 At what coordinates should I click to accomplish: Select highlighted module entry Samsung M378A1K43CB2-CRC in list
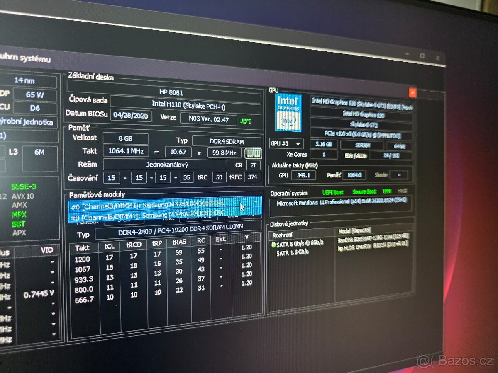click(165, 216)
